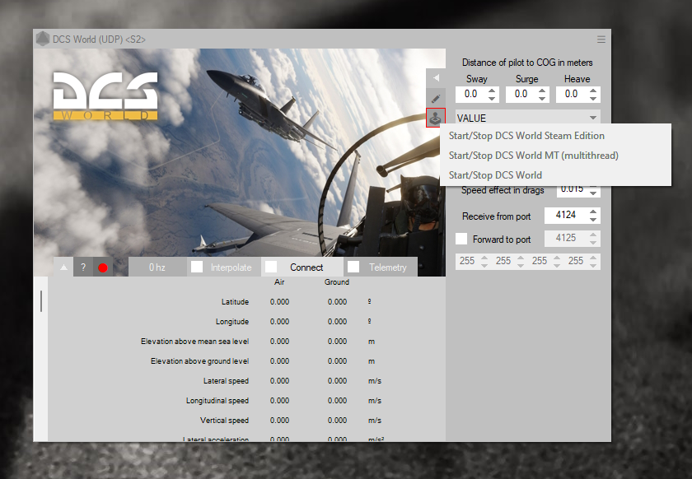
Task: Enable the Interpolate checkbox
Action: [198, 267]
